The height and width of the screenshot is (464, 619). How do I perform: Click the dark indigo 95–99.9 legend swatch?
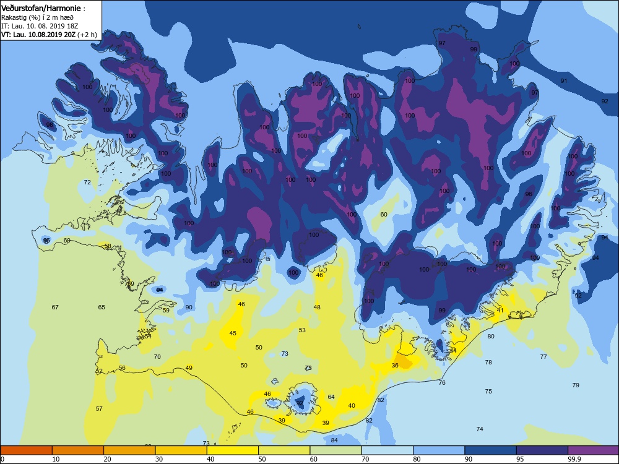click(542, 450)
